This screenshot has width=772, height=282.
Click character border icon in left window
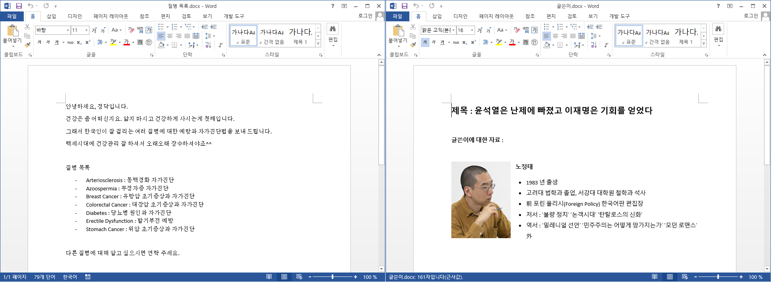point(149,30)
